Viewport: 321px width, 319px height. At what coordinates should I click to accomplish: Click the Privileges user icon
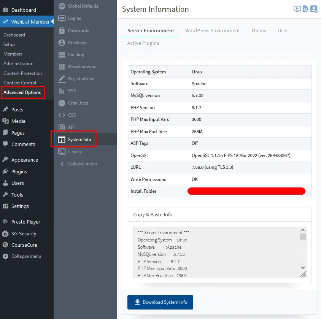(x=62, y=43)
